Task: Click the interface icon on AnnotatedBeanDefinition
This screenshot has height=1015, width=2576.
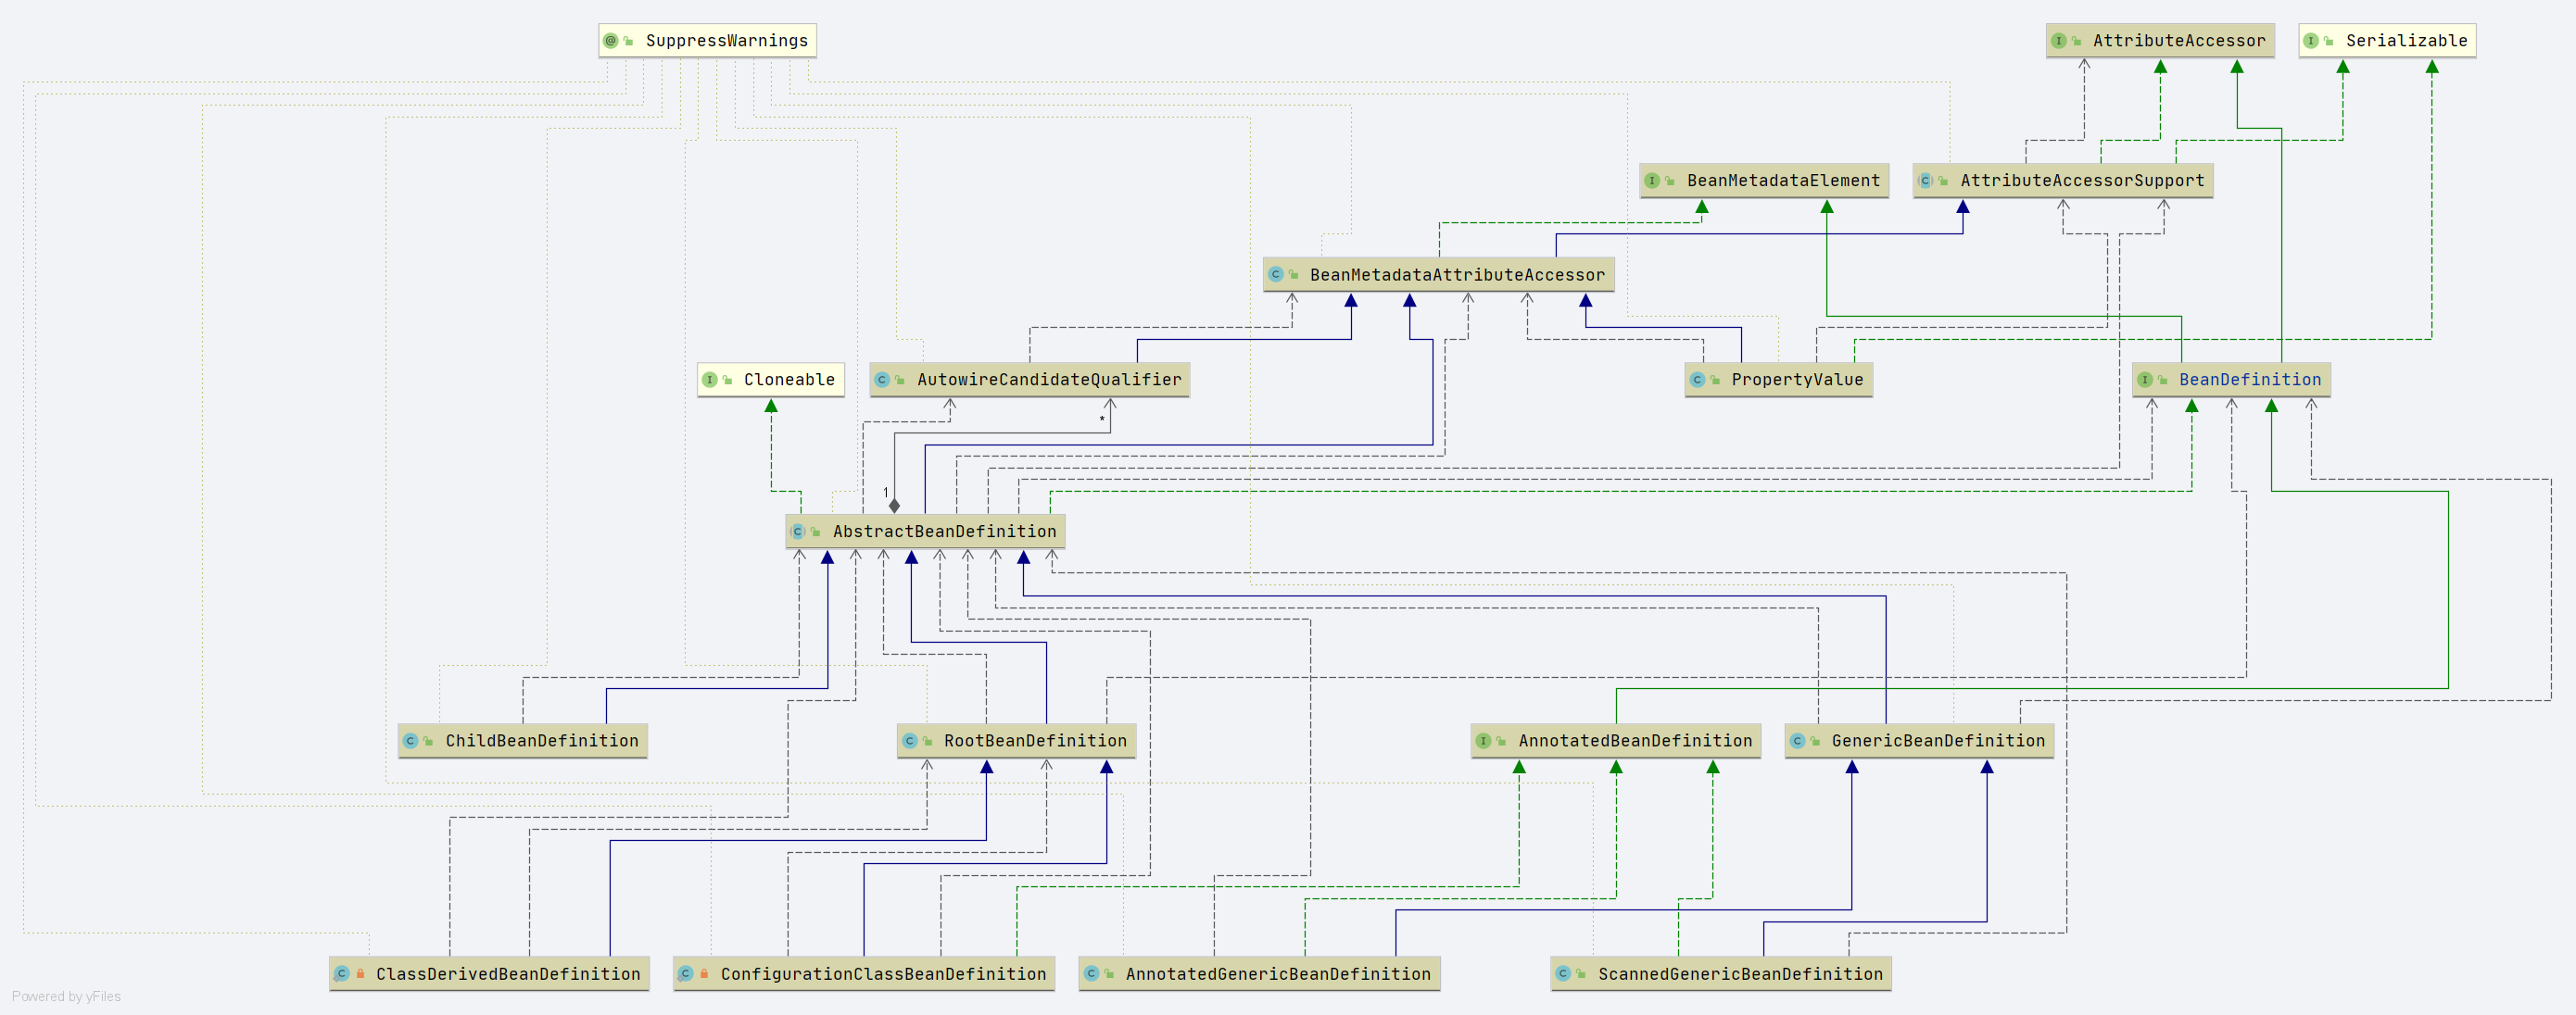Action: pyautogui.click(x=1483, y=741)
